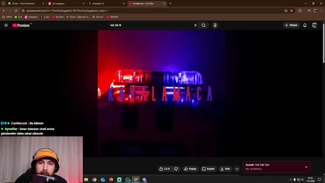Open the YAYIN bookmarks folder
325x183 pixels.
pyautogui.click(x=7, y=17)
